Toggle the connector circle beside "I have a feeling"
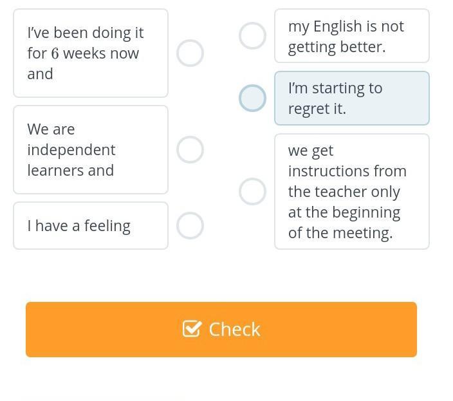The image size is (453, 401). [190, 226]
